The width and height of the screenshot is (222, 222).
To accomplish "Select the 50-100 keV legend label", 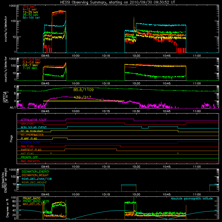I will coord(31,18).
